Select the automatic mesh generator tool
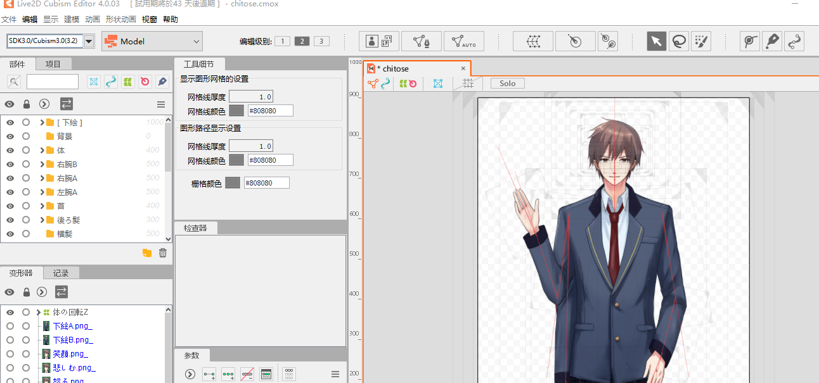The image size is (819, 383). coord(463,41)
